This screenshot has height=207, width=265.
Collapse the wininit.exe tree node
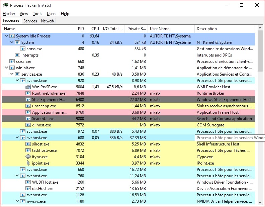pos(6,68)
